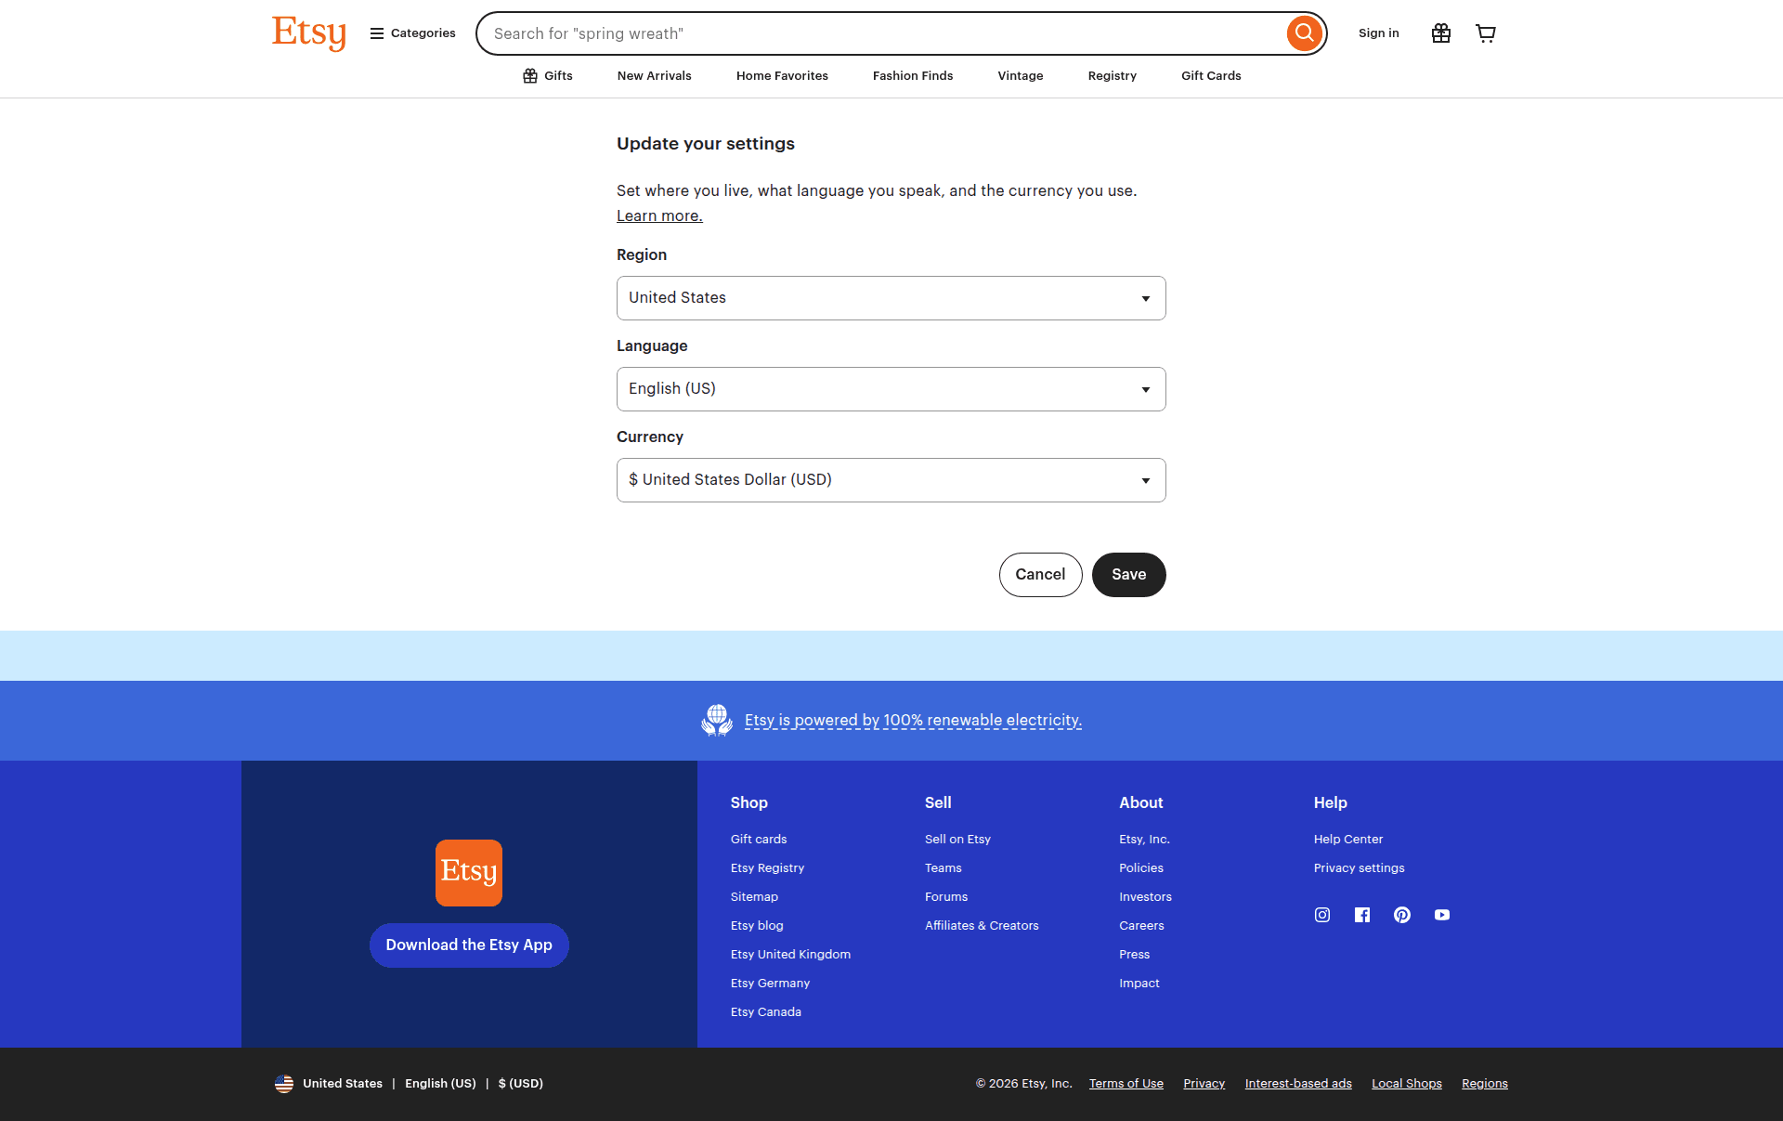The height and width of the screenshot is (1121, 1783).
Task: Click the Cancel button
Action: pyautogui.click(x=1040, y=575)
